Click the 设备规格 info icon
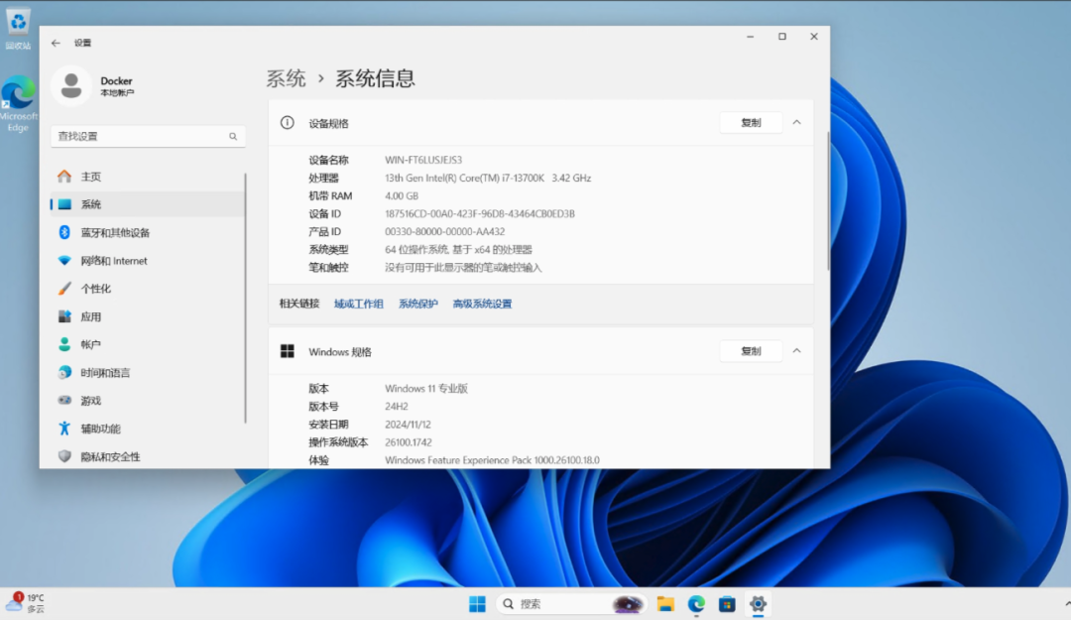 coord(287,123)
